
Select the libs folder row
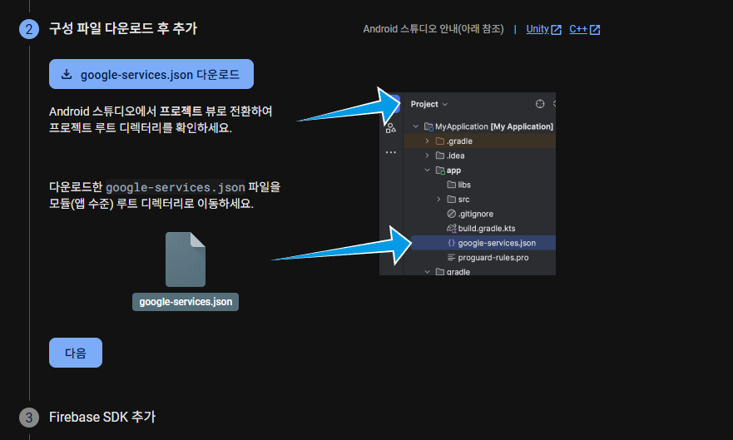(479, 185)
